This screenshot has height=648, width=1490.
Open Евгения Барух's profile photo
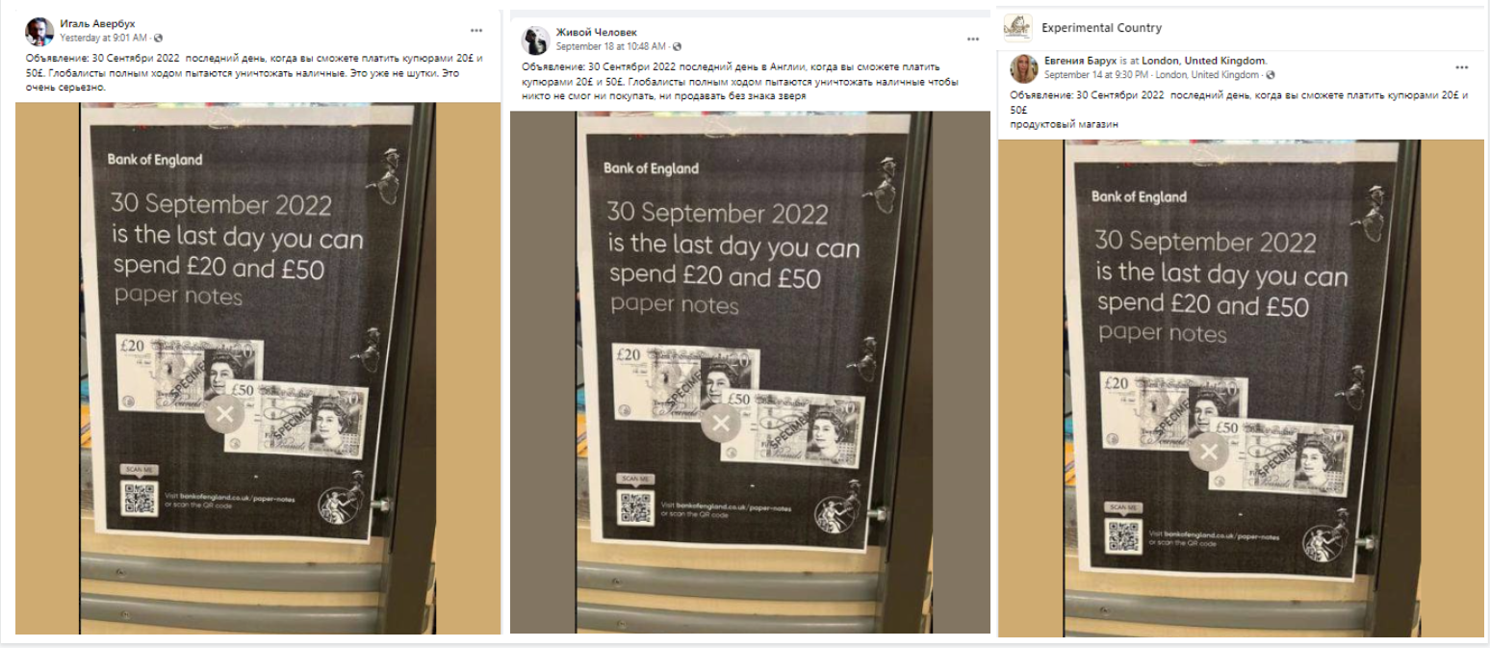1023,68
